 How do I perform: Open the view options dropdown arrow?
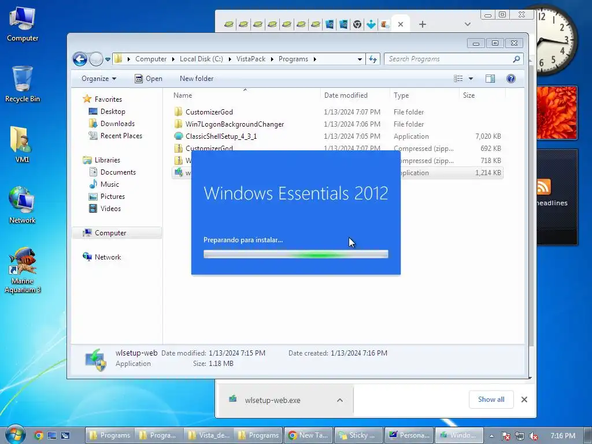pyautogui.click(x=471, y=79)
